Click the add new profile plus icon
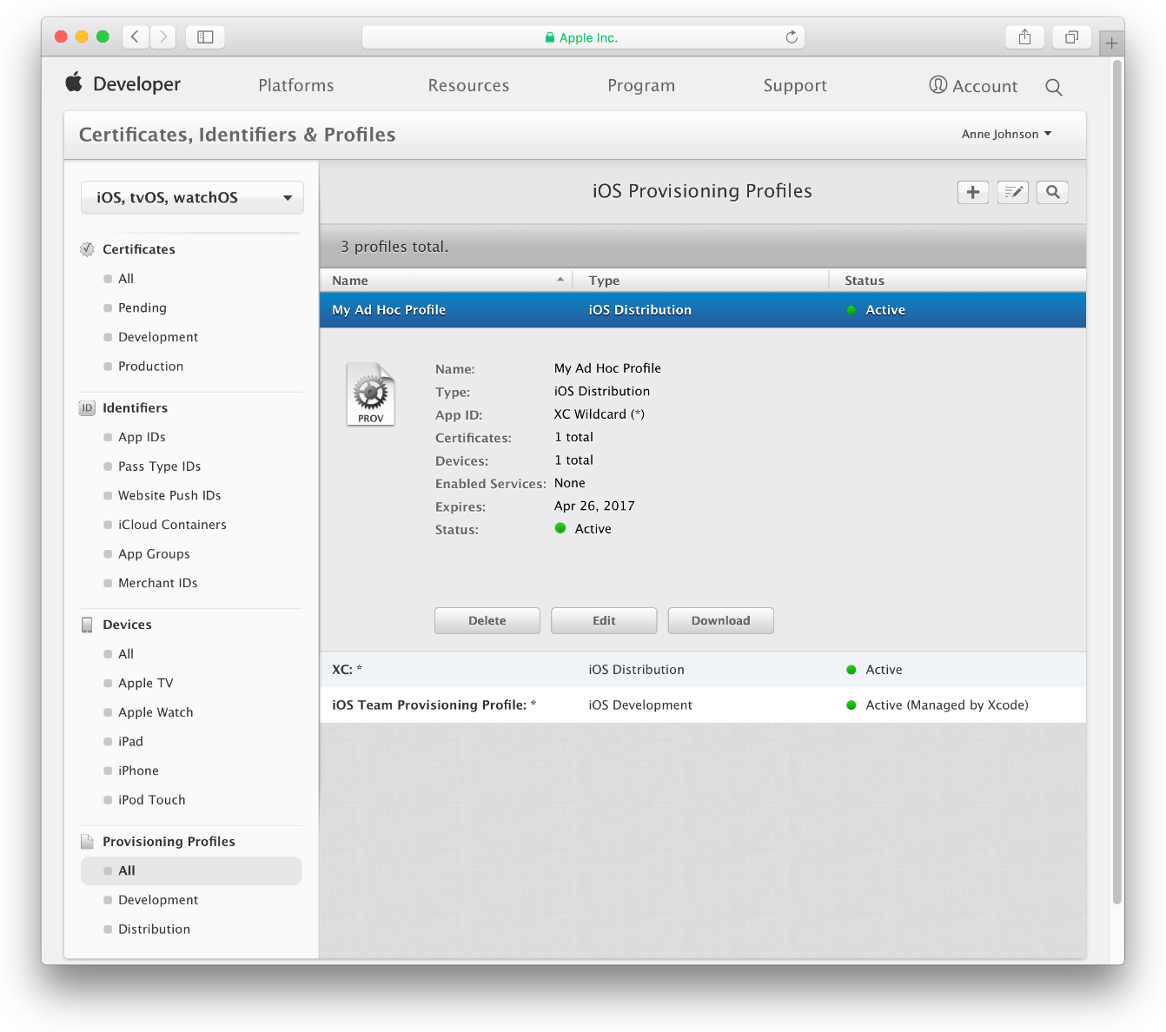The image size is (1166, 1032). click(973, 192)
